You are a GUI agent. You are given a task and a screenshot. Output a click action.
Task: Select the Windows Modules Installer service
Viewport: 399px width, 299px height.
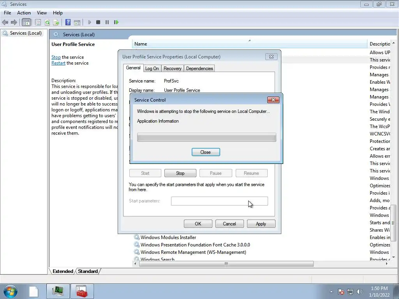pyautogui.click(x=168, y=237)
